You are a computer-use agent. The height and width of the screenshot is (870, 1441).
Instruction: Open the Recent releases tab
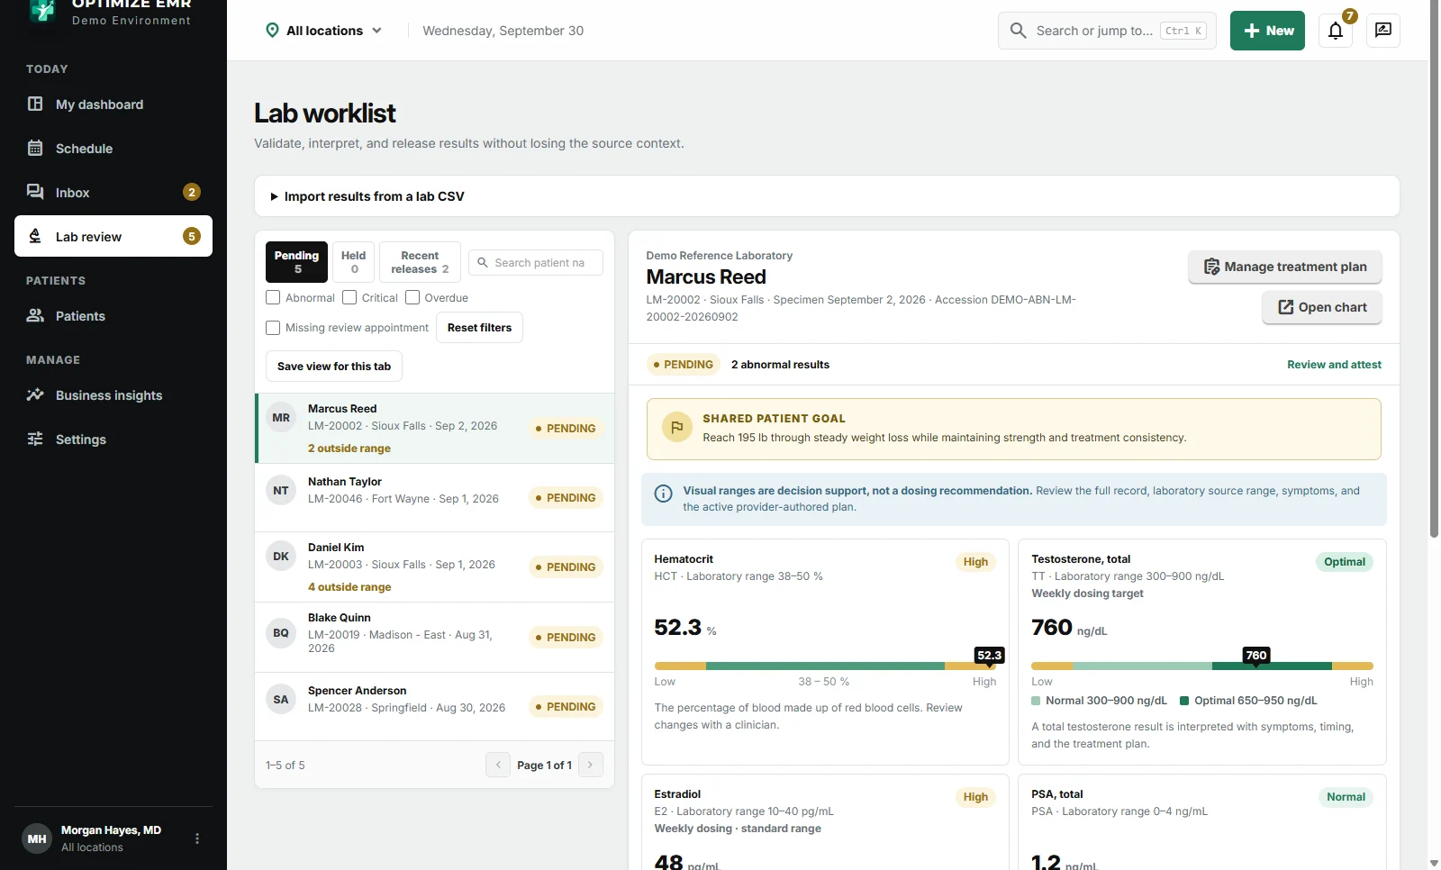(x=420, y=262)
